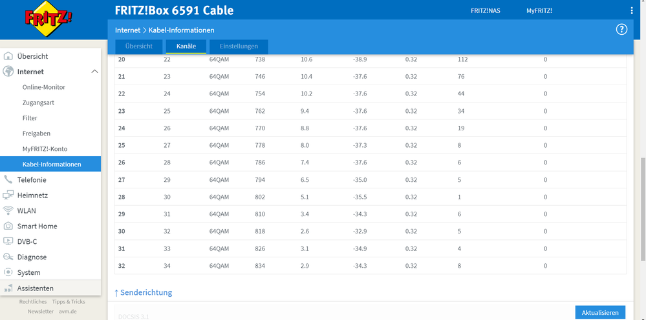The height and width of the screenshot is (320, 646).
Task: Click the WLAN wifi icon
Action: point(8,211)
